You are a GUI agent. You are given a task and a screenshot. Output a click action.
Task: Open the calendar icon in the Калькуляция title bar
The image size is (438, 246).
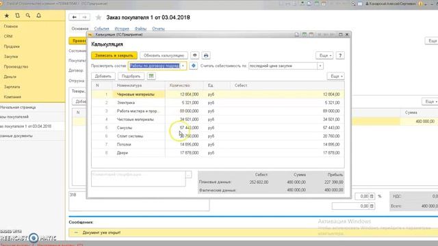311,35
